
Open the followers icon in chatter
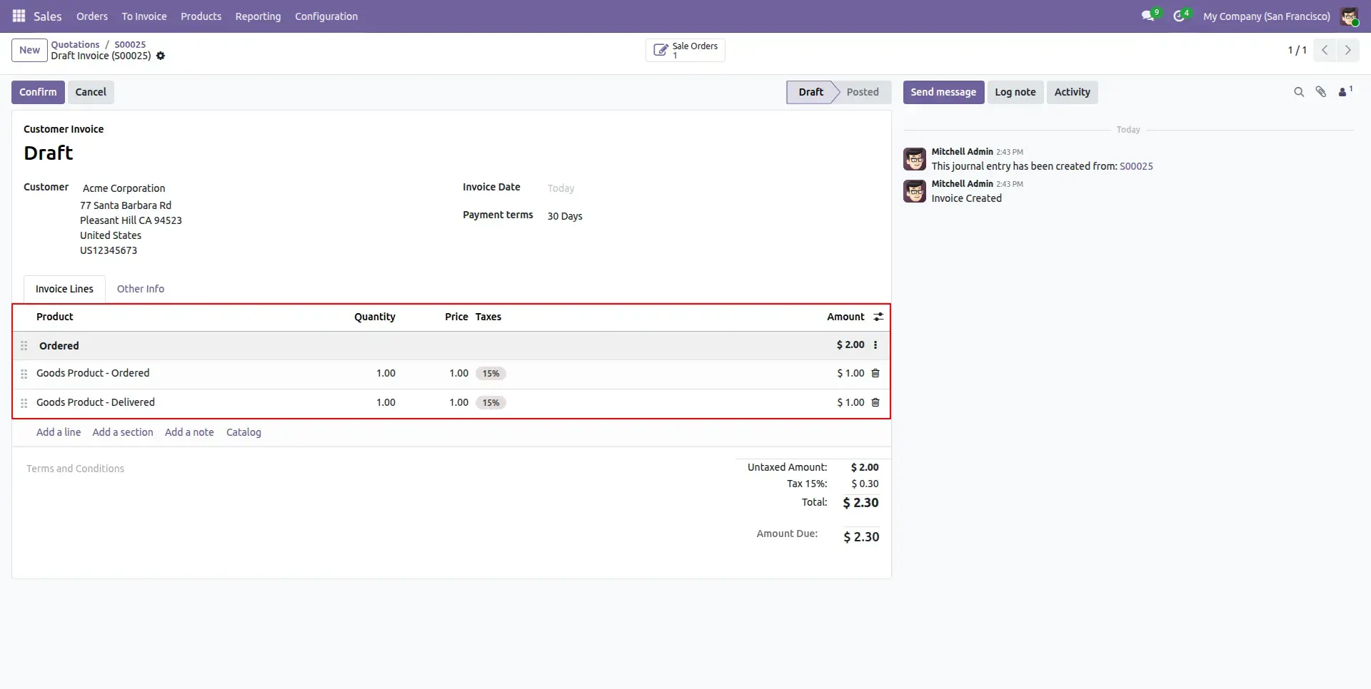pyautogui.click(x=1345, y=91)
